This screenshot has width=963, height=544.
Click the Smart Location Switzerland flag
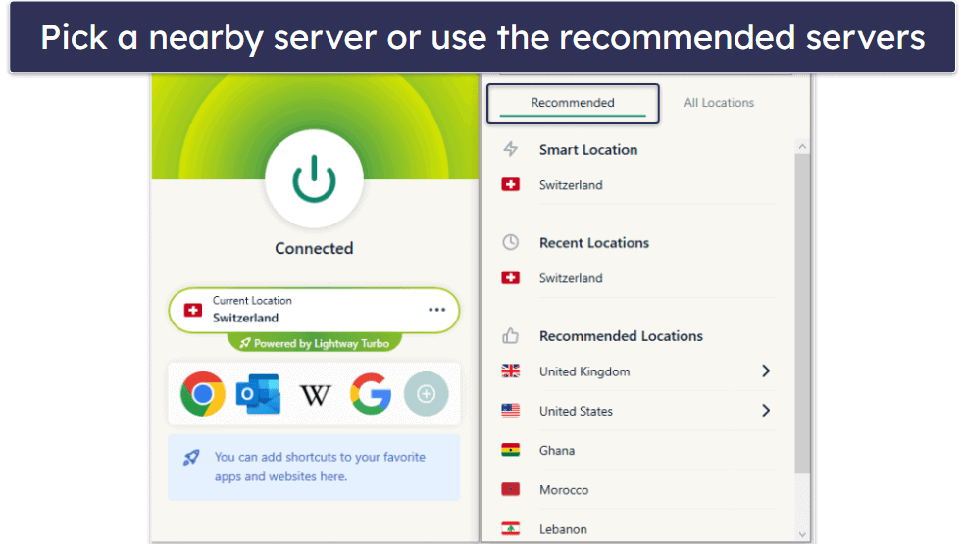(510, 184)
